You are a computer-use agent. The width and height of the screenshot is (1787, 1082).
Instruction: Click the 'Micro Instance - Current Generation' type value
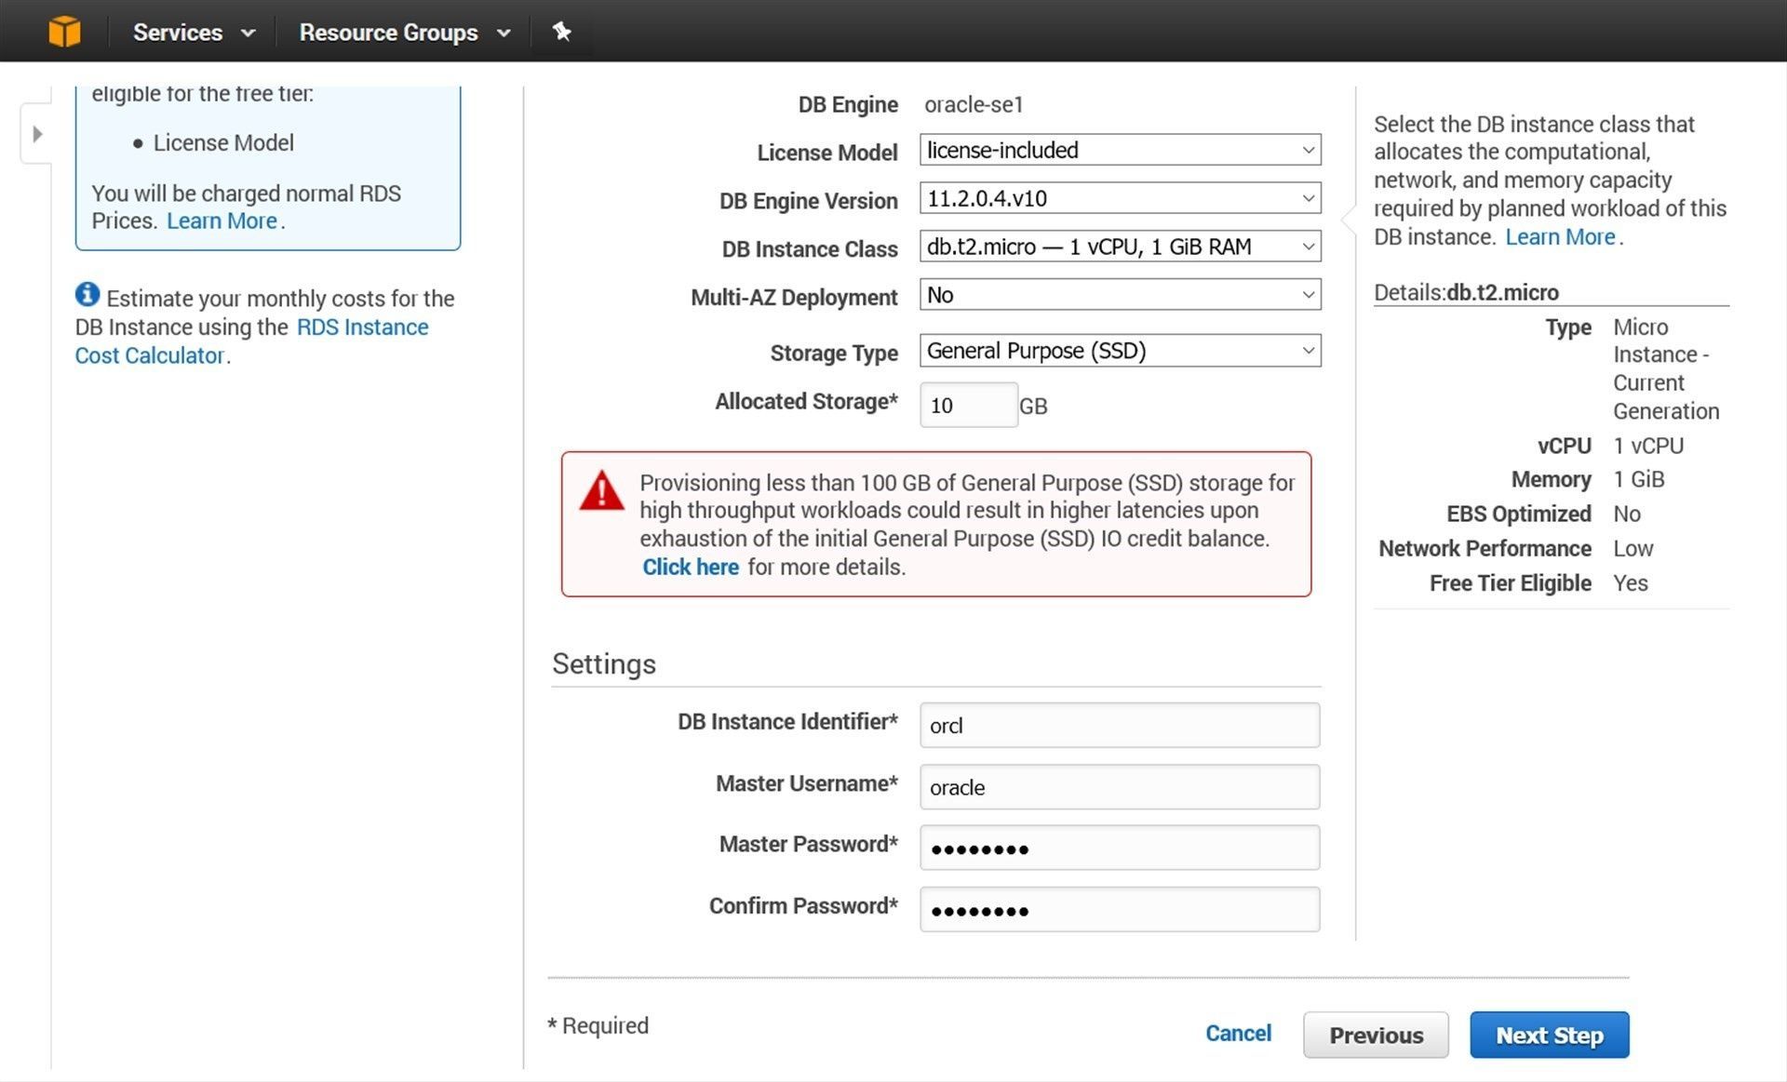[1666, 369]
